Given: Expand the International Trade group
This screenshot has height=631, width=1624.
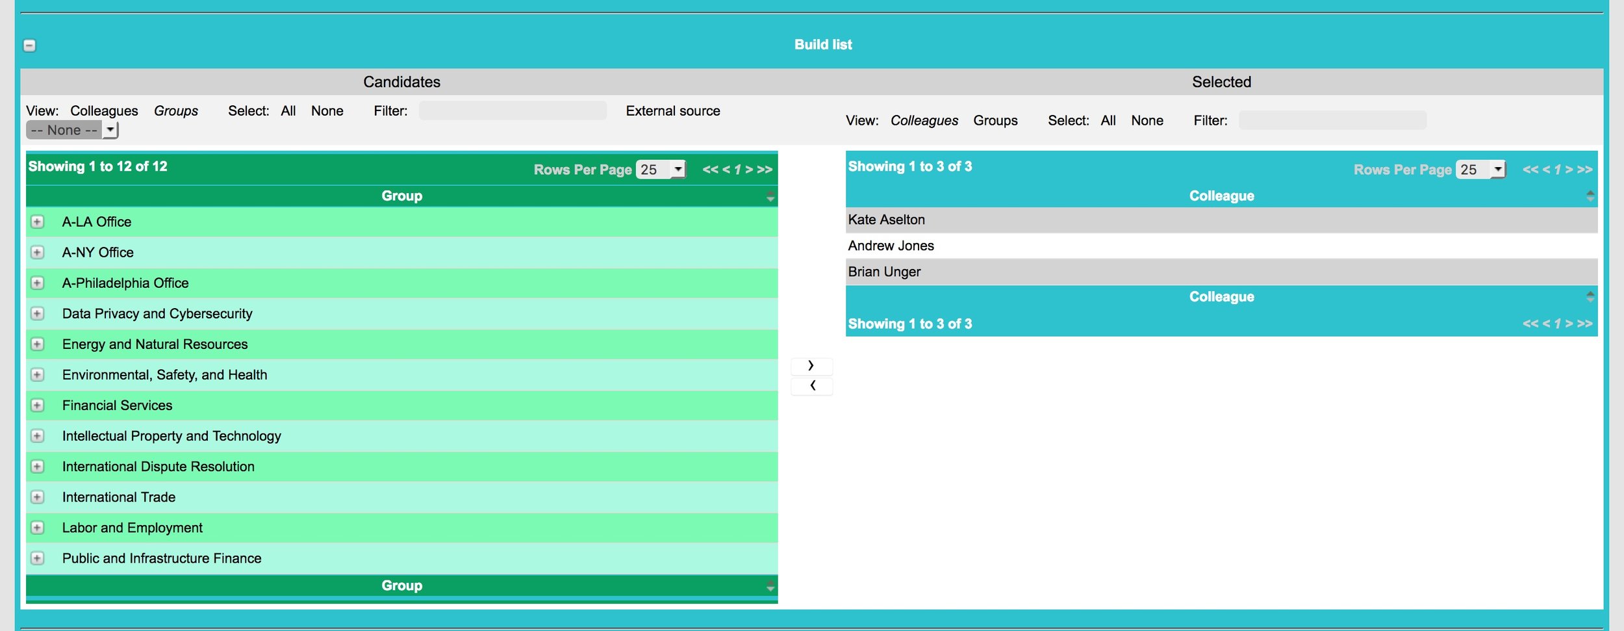Looking at the screenshot, I should tap(38, 496).
